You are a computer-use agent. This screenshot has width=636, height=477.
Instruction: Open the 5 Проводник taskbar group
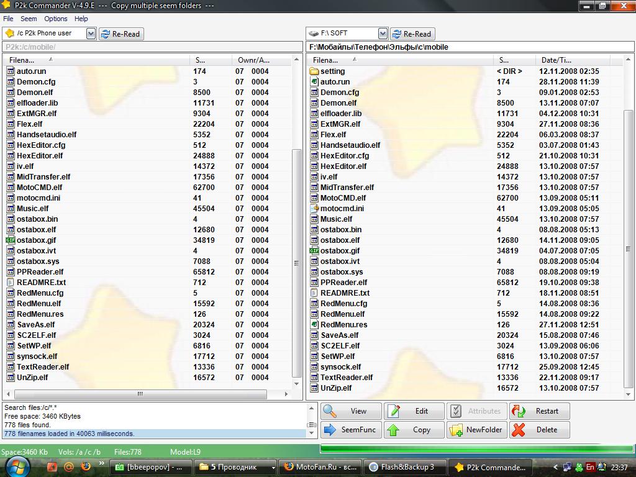235,467
